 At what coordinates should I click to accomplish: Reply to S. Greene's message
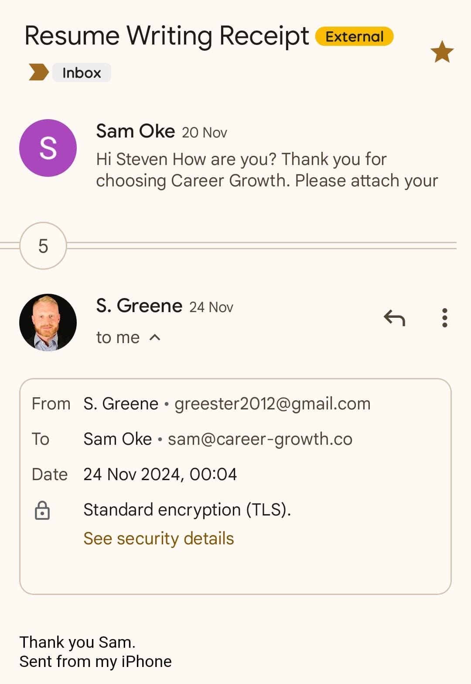coord(394,318)
